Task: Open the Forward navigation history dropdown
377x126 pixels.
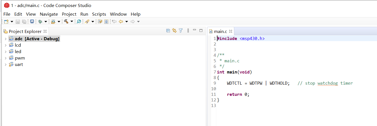Action: (138, 22)
